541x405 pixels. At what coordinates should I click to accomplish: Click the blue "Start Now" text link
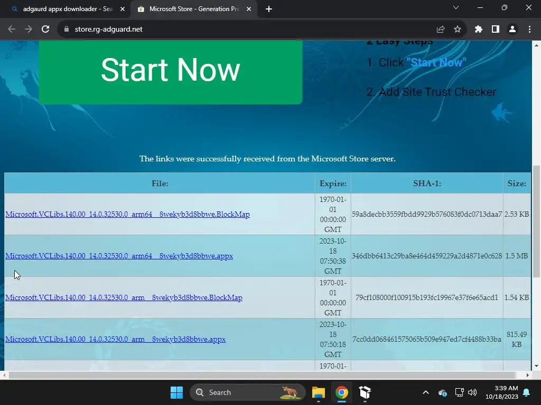click(x=436, y=62)
